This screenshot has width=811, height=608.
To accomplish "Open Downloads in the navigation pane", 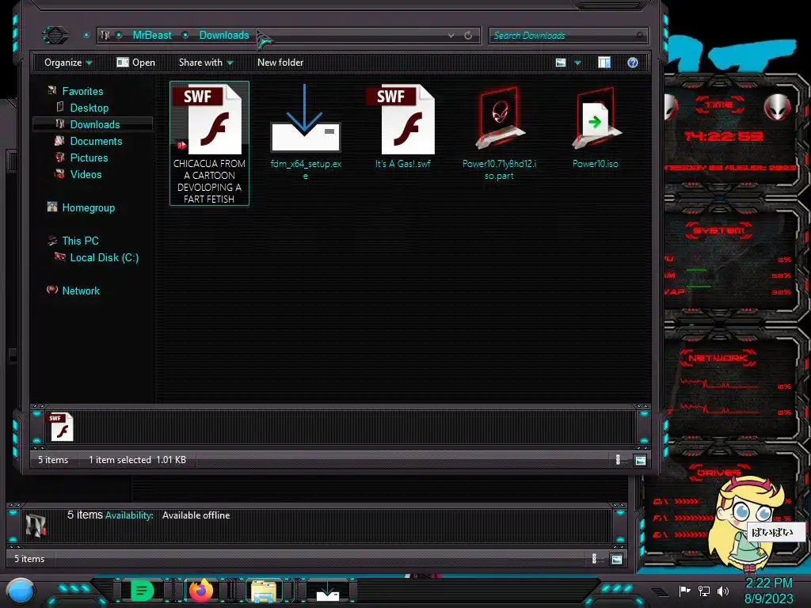I will (x=93, y=124).
